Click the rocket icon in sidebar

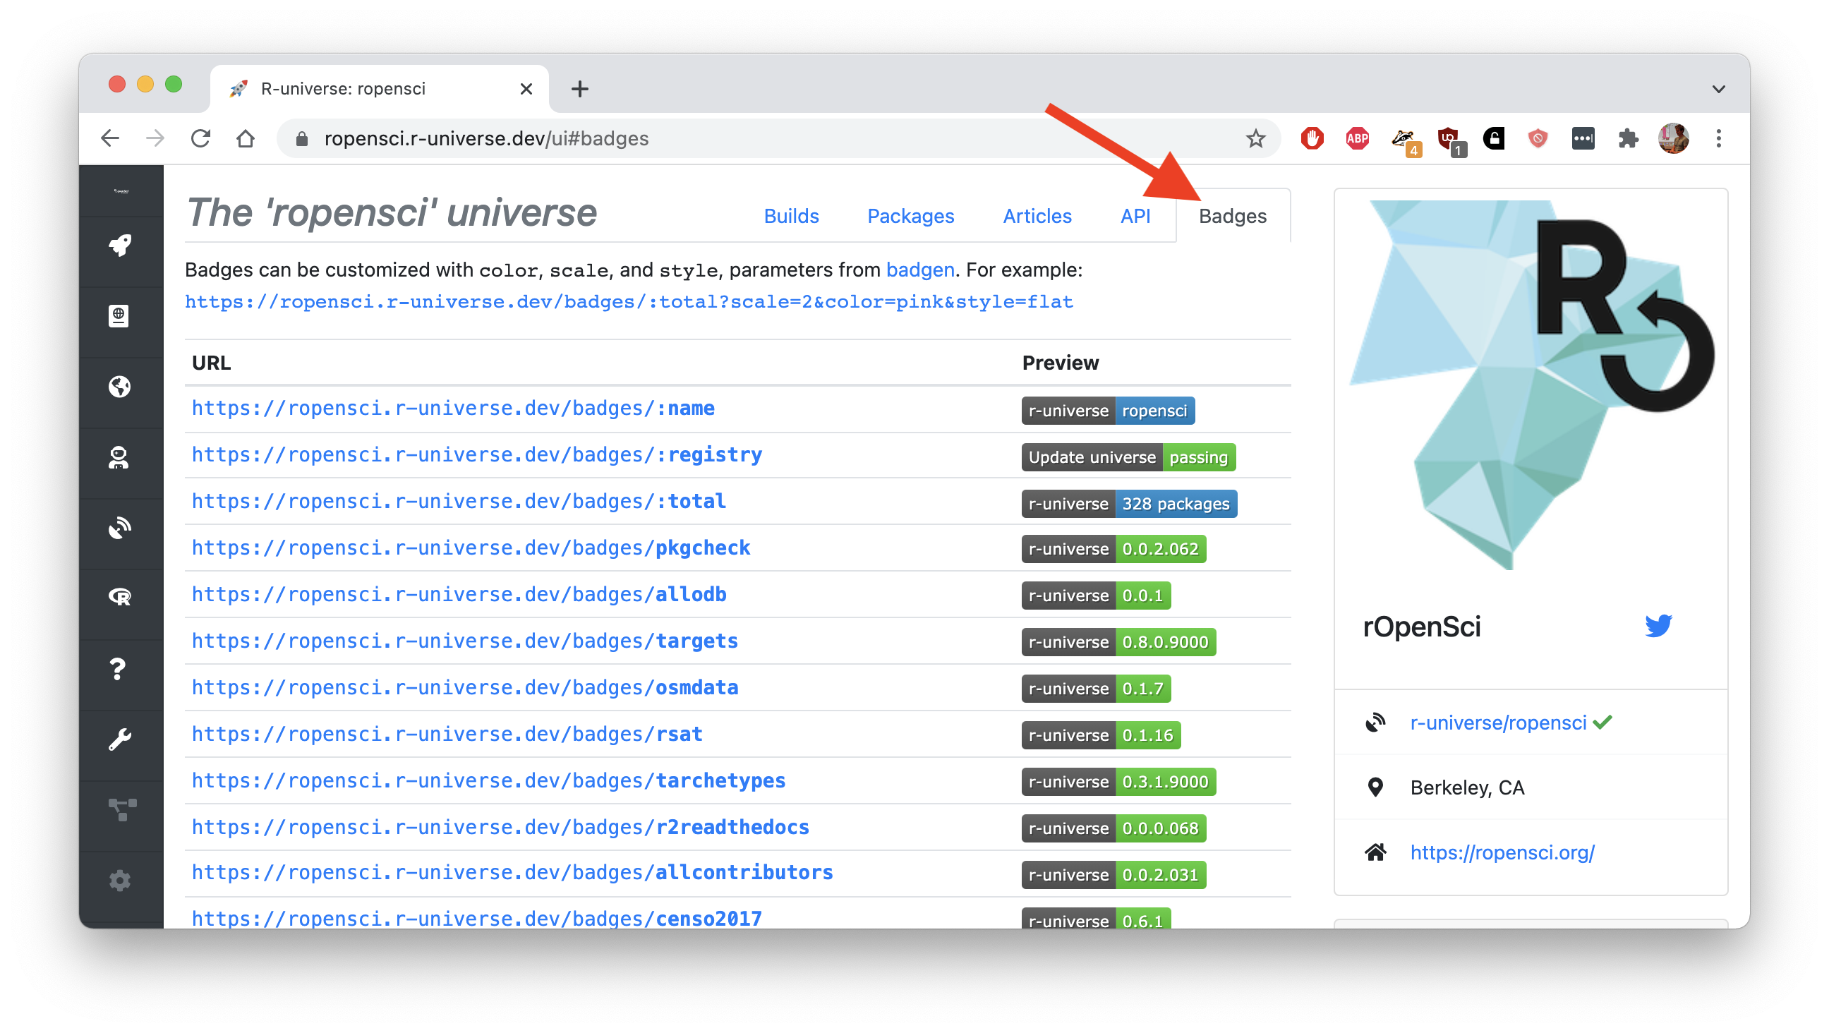120,246
